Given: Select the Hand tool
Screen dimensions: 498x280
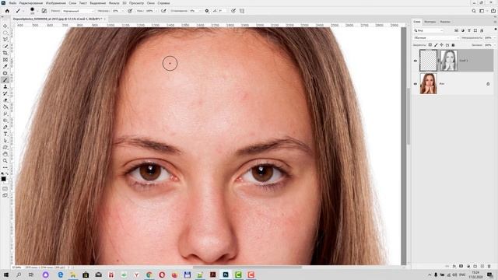Looking at the screenshot, I should pyautogui.click(x=5, y=154).
